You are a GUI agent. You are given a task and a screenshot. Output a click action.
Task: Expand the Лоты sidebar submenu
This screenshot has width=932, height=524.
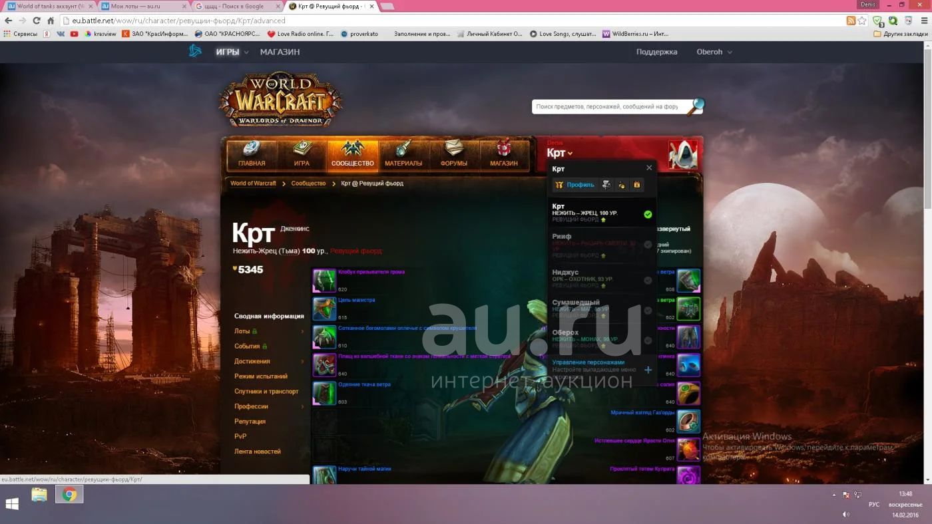[302, 331]
